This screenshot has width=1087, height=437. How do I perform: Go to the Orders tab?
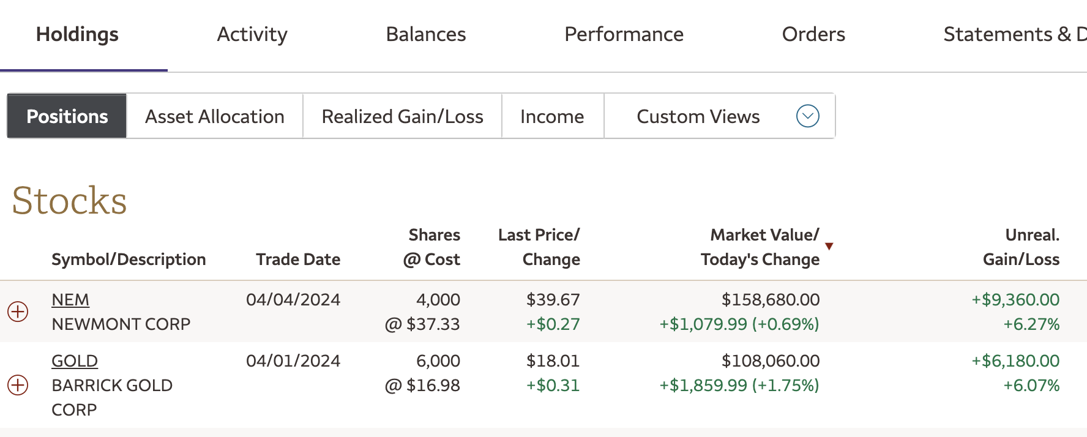click(x=813, y=34)
